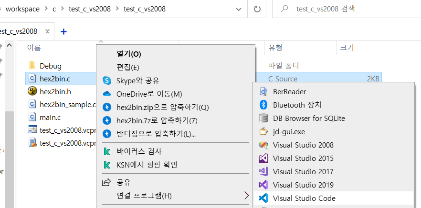421x208 pixels.
Task: Select the Debug folder name
Action: click(x=51, y=66)
